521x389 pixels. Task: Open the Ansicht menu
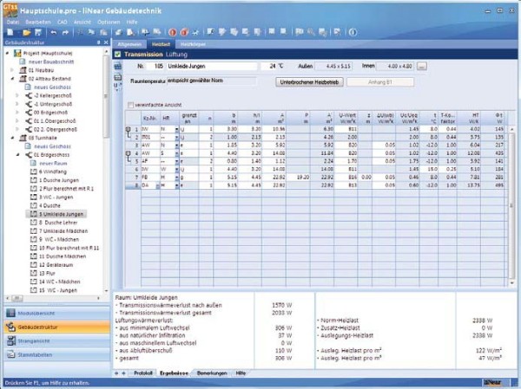pos(82,22)
